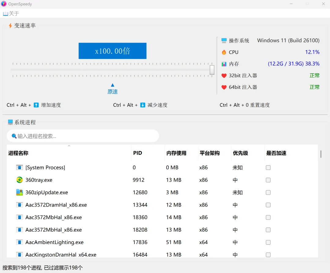Click the AacAmbientLighting.exe icon
Viewport: 330px width, 273px height.
tap(19, 242)
